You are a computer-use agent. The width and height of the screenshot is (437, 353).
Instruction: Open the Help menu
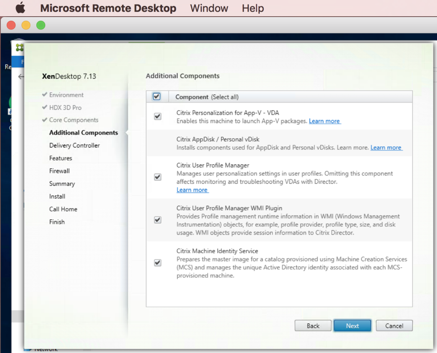tap(253, 8)
